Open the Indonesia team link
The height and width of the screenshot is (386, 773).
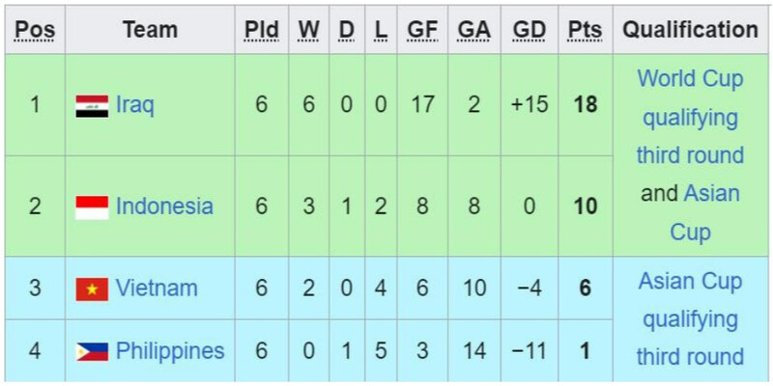[164, 207]
